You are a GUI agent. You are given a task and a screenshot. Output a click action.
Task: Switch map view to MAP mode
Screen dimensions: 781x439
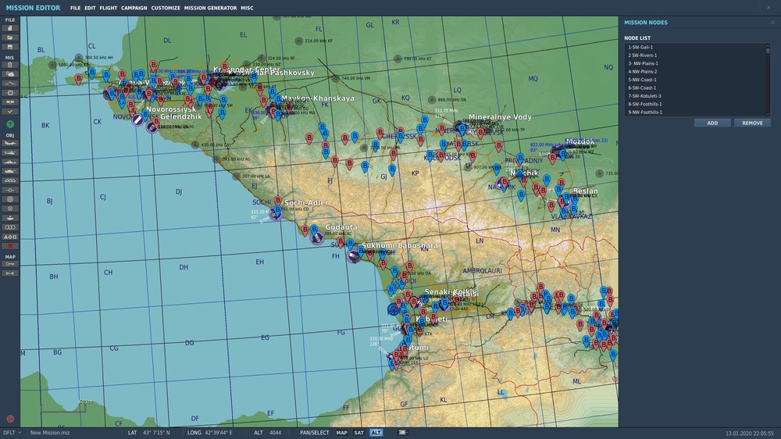click(342, 433)
